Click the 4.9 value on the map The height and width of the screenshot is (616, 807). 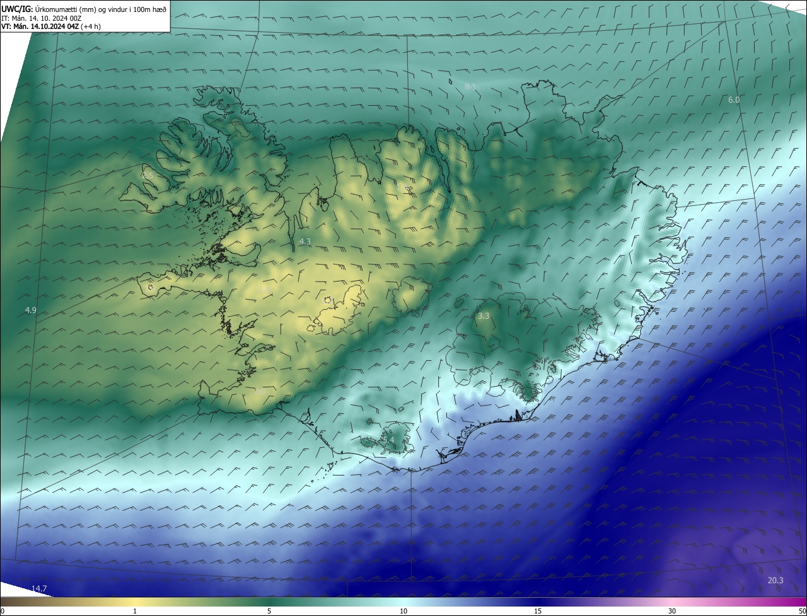tap(31, 310)
